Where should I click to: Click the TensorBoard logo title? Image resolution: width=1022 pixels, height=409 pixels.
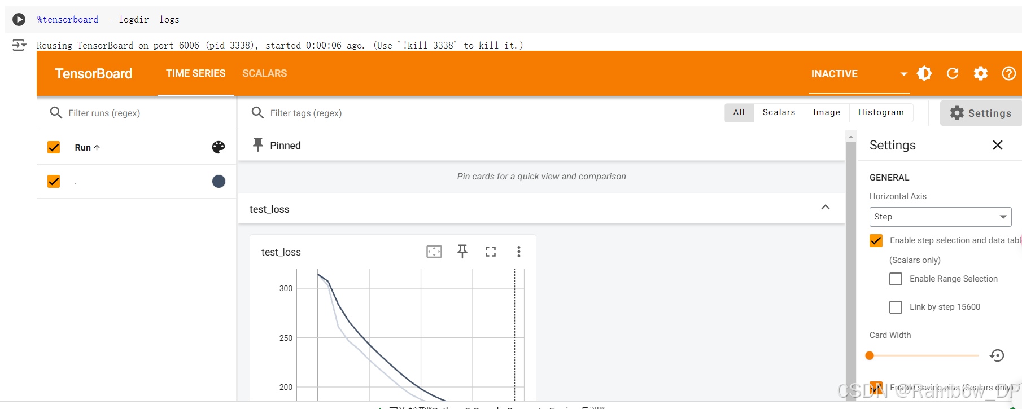(x=94, y=74)
